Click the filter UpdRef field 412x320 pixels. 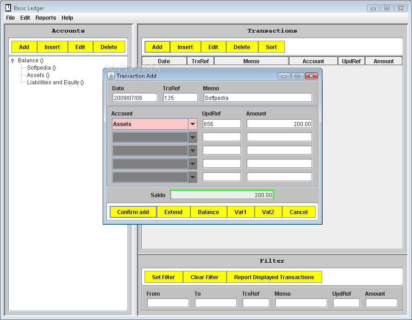tap(346, 303)
